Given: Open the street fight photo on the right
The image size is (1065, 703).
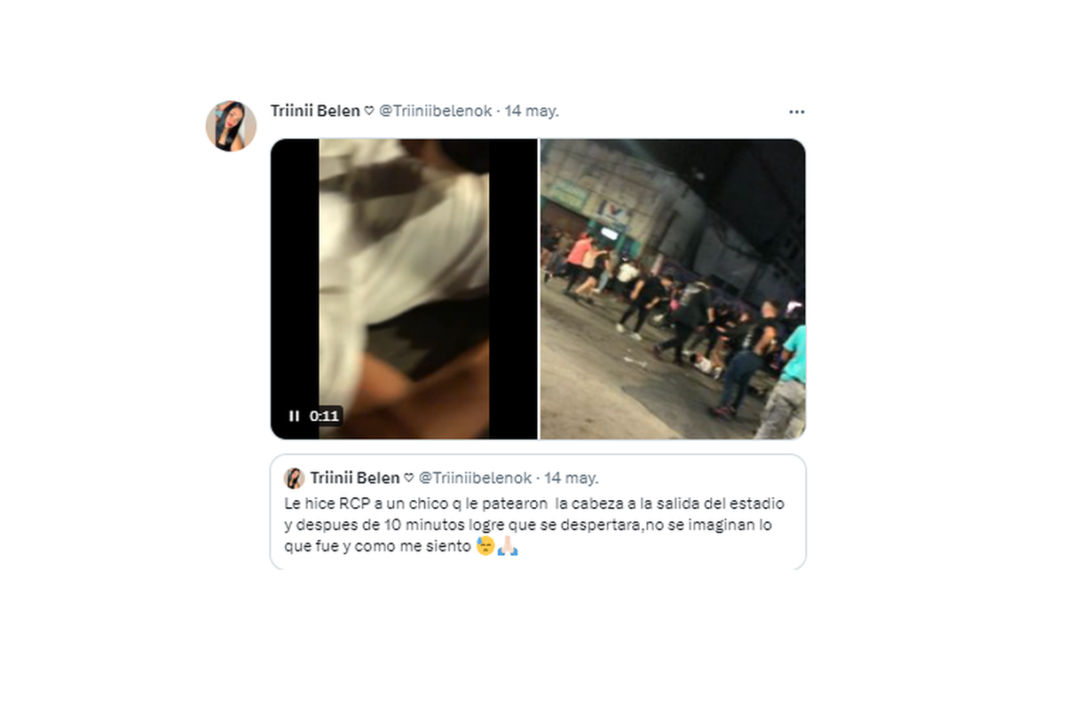Looking at the screenshot, I should pyautogui.click(x=673, y=289).
